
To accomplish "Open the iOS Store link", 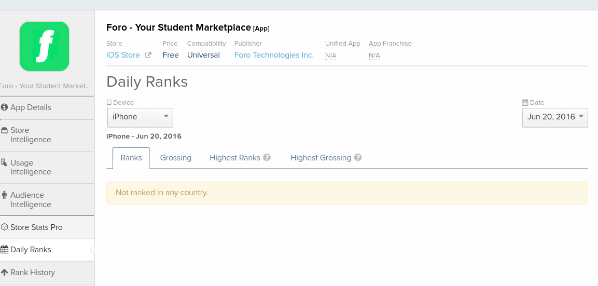I will pyautogui.click(x=123, y=55).
